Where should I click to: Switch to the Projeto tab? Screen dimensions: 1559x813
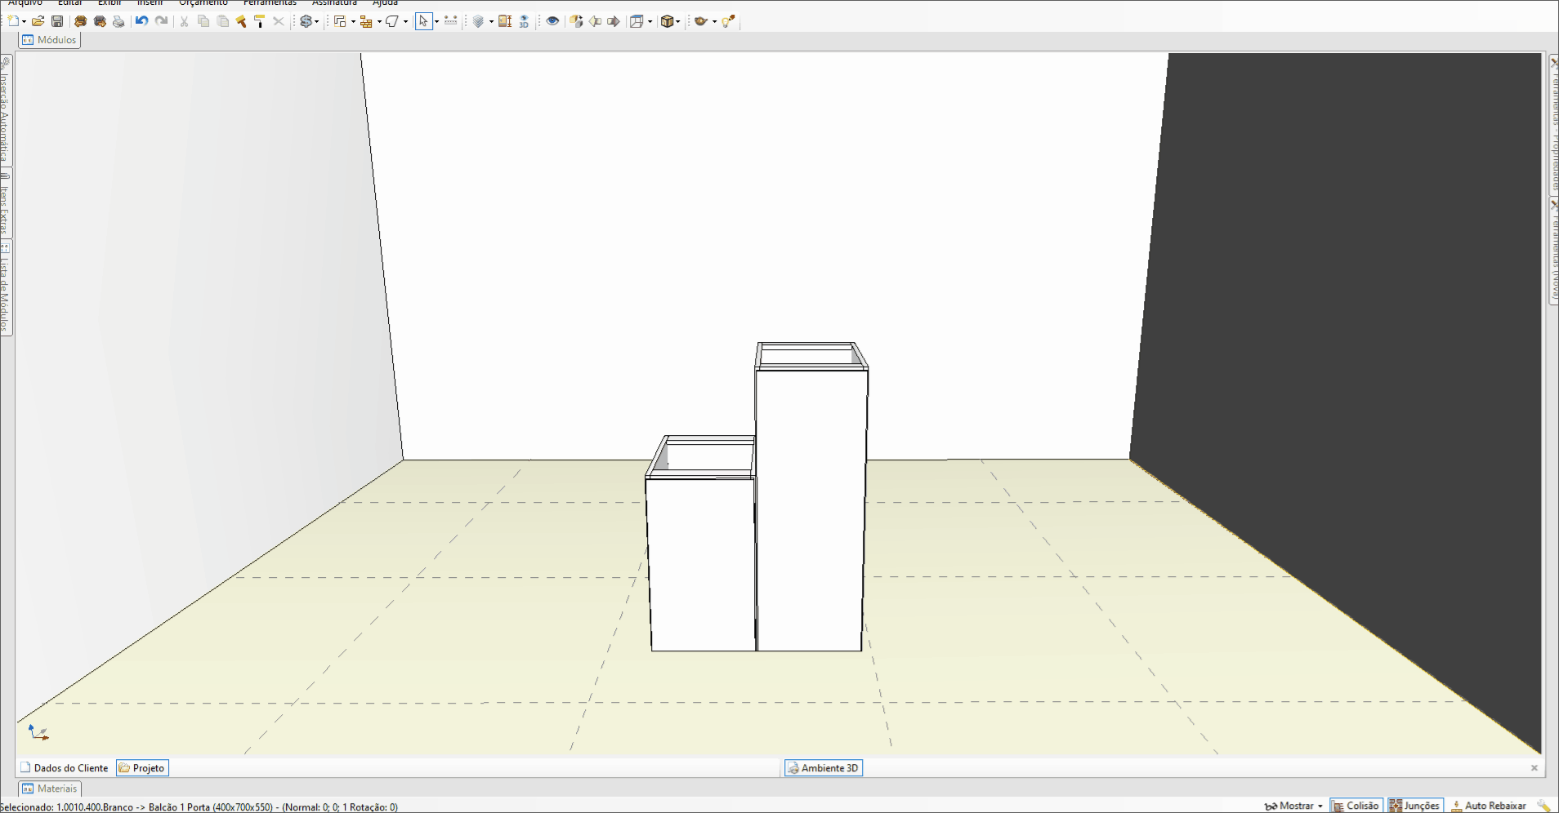(x=142, y=768)
